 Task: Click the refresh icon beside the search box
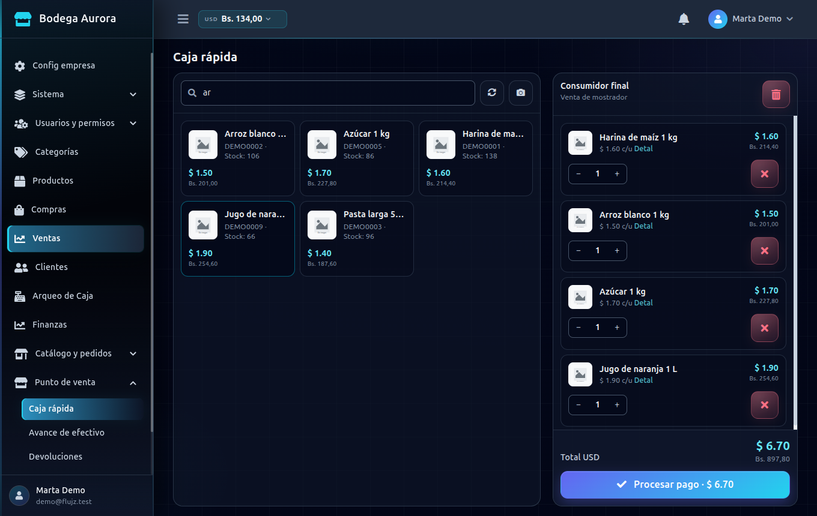(492, 93)
